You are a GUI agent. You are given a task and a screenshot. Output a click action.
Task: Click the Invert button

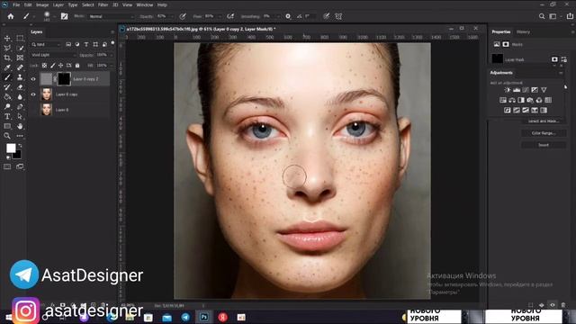coord(544,145)
